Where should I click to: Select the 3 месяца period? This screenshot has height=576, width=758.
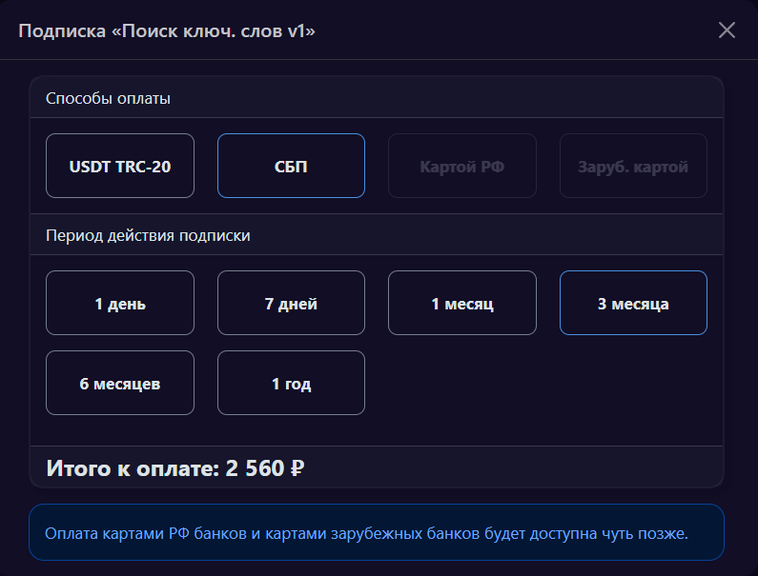(633, 304)
